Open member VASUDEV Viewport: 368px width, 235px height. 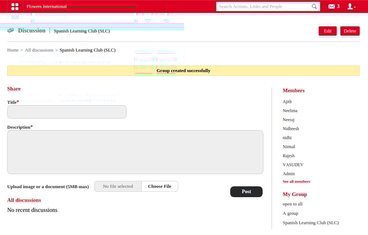tap(293, 164)
